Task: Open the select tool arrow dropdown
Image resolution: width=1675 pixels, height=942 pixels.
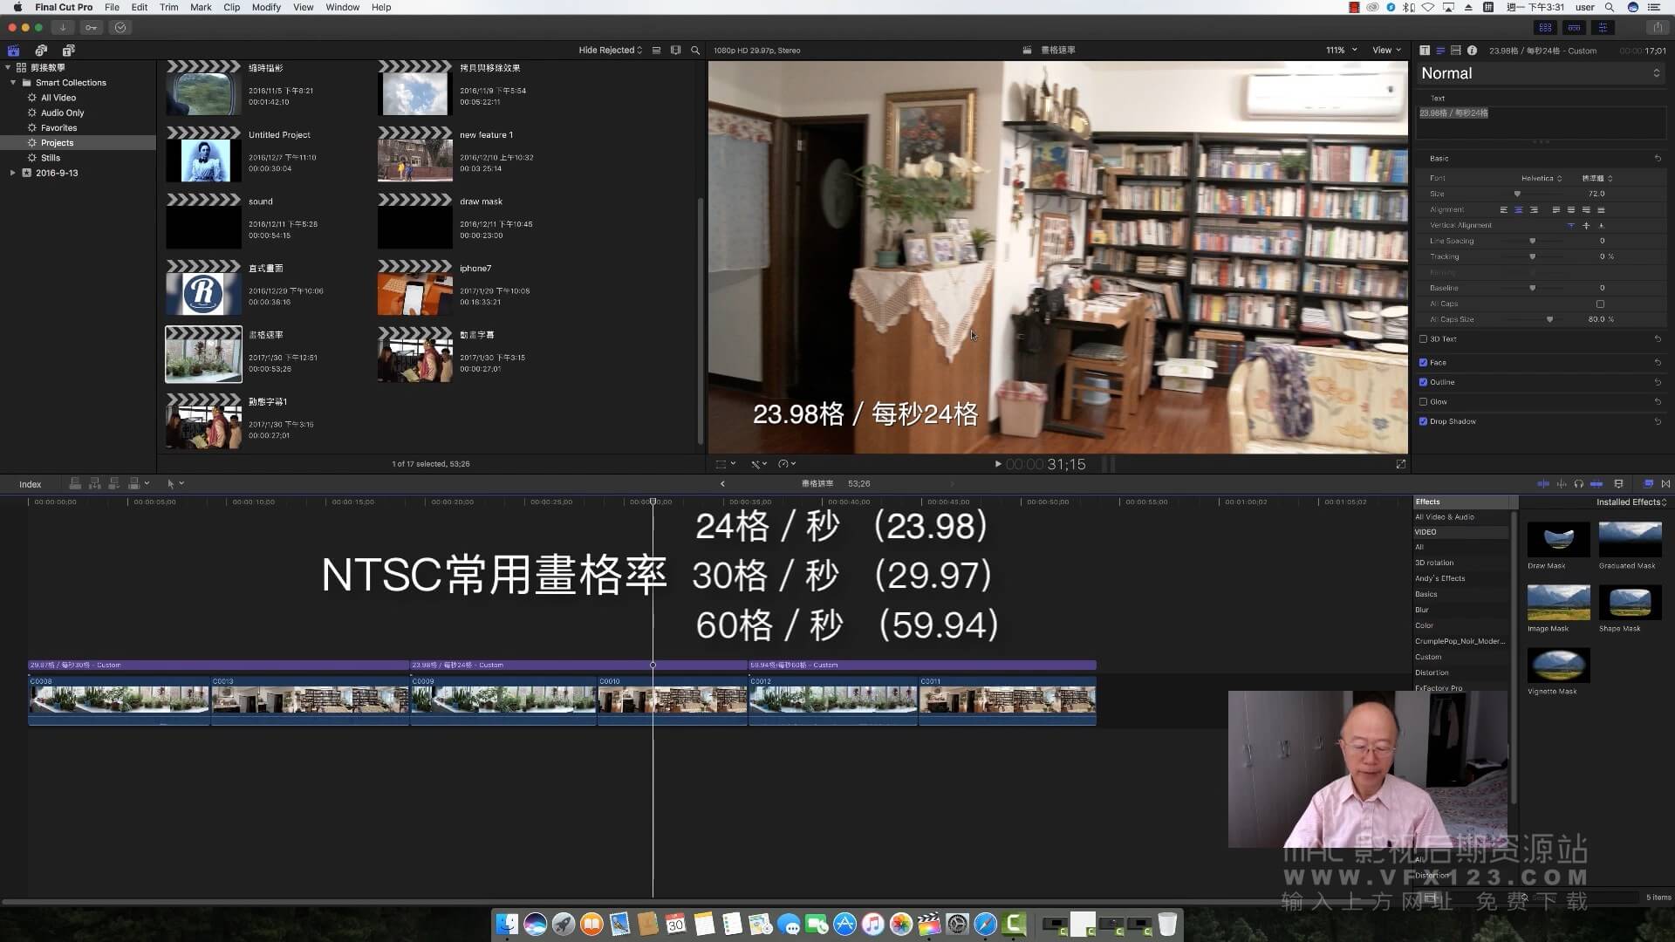Action: coord(174,484)
